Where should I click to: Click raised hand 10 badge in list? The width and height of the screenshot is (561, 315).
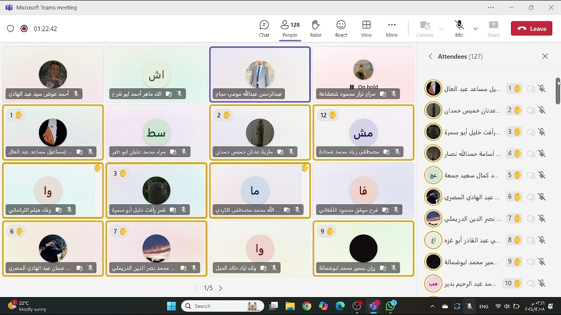(x=513, y=283)
